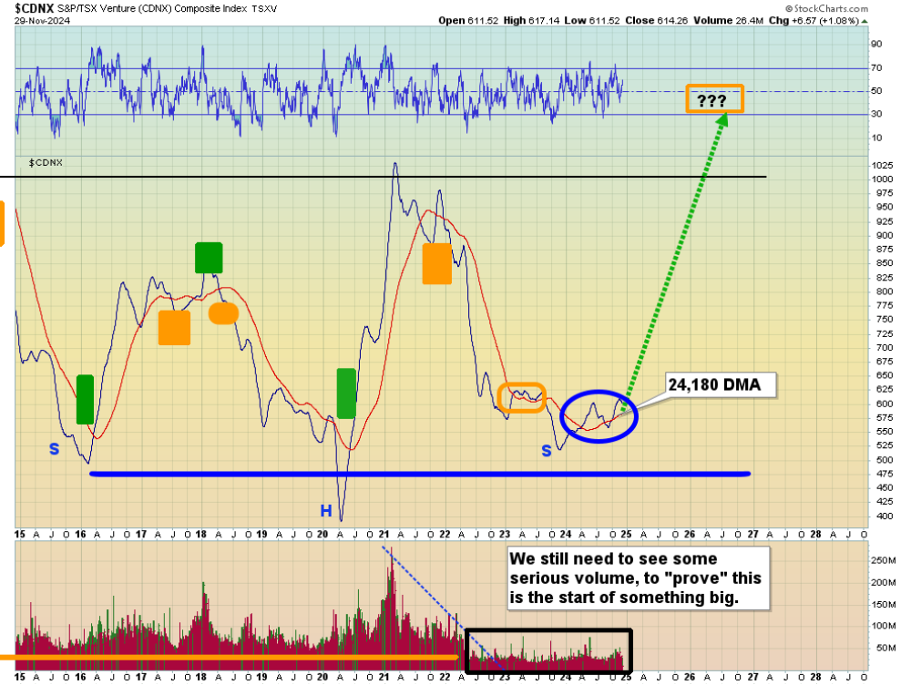Click the "10" level on the oscillator axis
The image size is (911, 685).
pyautogui.click(x=876, y=138)
